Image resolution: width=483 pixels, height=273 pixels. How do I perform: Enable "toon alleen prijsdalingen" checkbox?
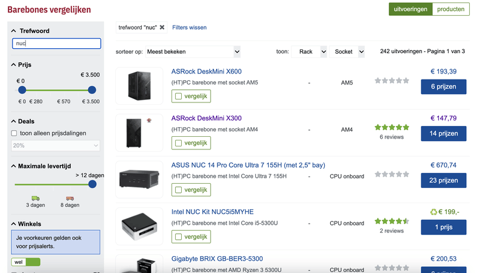(14, 133)
